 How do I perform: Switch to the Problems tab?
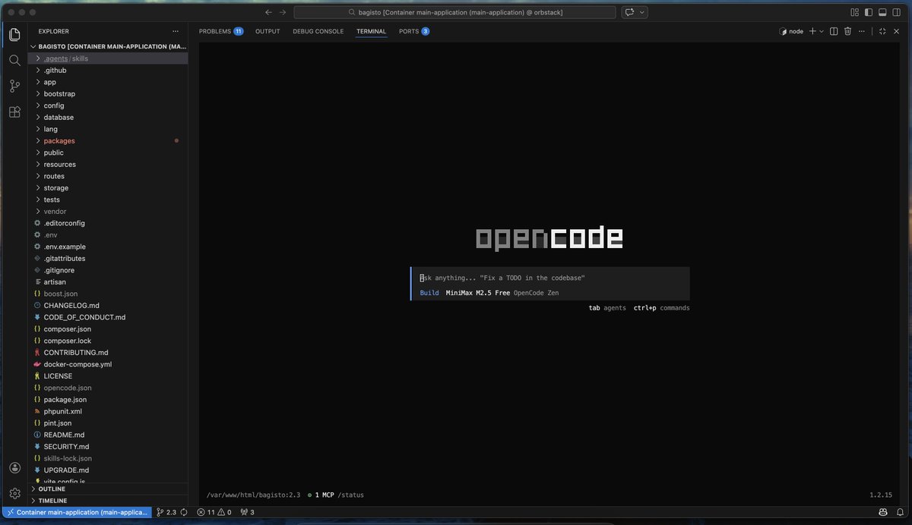coord(220,31)
